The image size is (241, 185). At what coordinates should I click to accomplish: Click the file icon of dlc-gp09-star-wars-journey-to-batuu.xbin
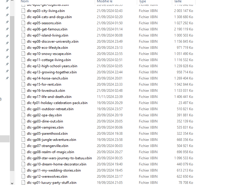point(23,158)
